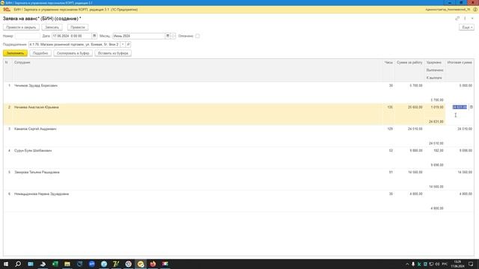Select employee row 6 name cell

(x=42, y=194)
